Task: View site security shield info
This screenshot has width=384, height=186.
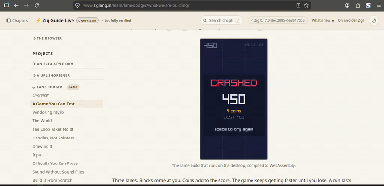Action: [77, 5]
